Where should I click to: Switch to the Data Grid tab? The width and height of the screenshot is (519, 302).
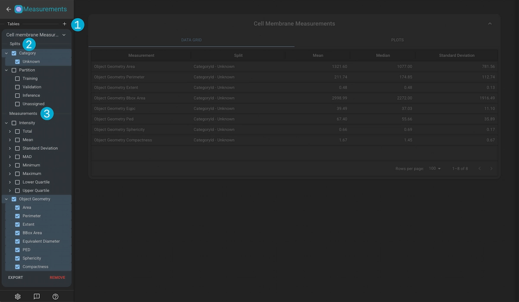point(191,40)
